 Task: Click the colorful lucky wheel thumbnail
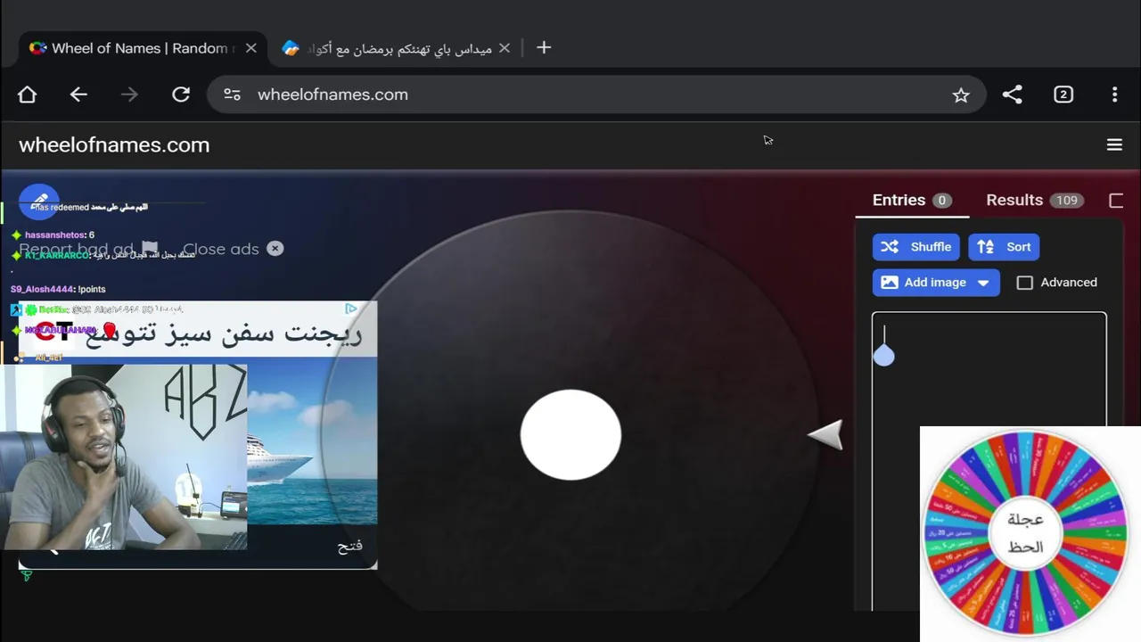click(1025, 533)
